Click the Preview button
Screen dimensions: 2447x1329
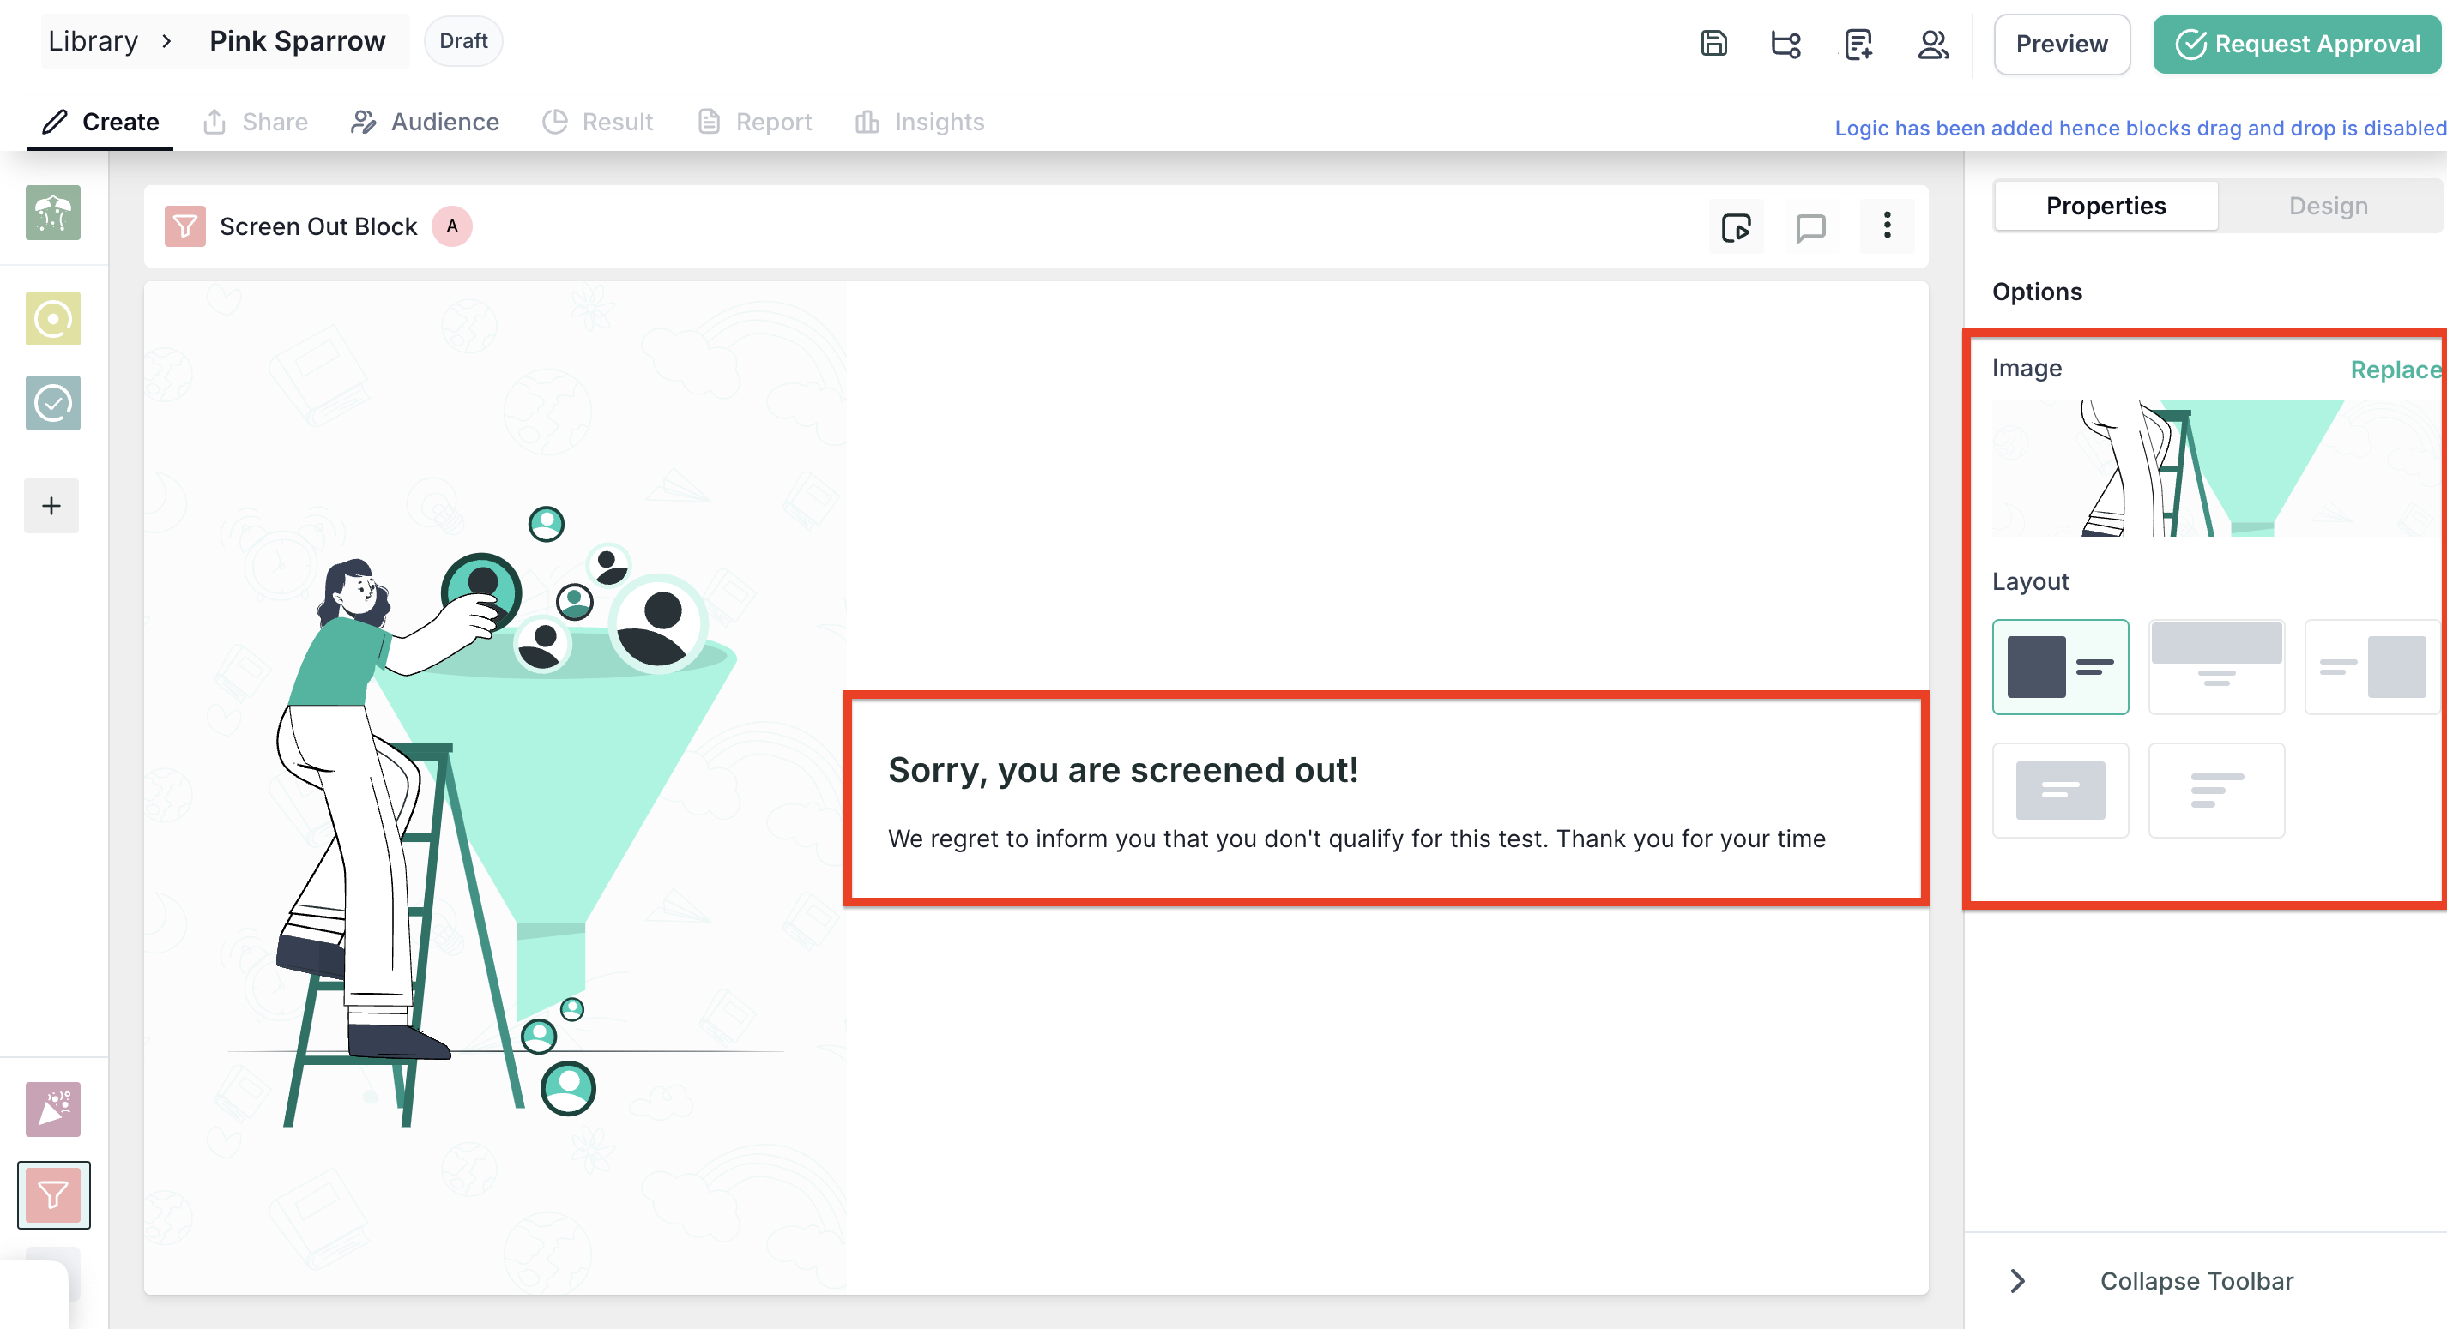pos(2061,44)
